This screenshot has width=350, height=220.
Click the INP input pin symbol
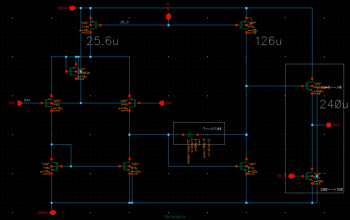[x=161, y=103]
